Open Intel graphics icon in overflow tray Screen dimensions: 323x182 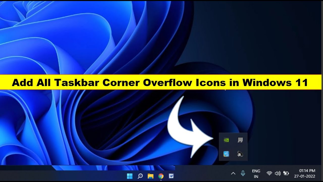coord(226,154)
